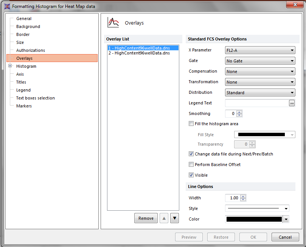306x247 pixels.
Task: Toggle the Perform Baseline Offset checkbox
Action: [191, 165]
